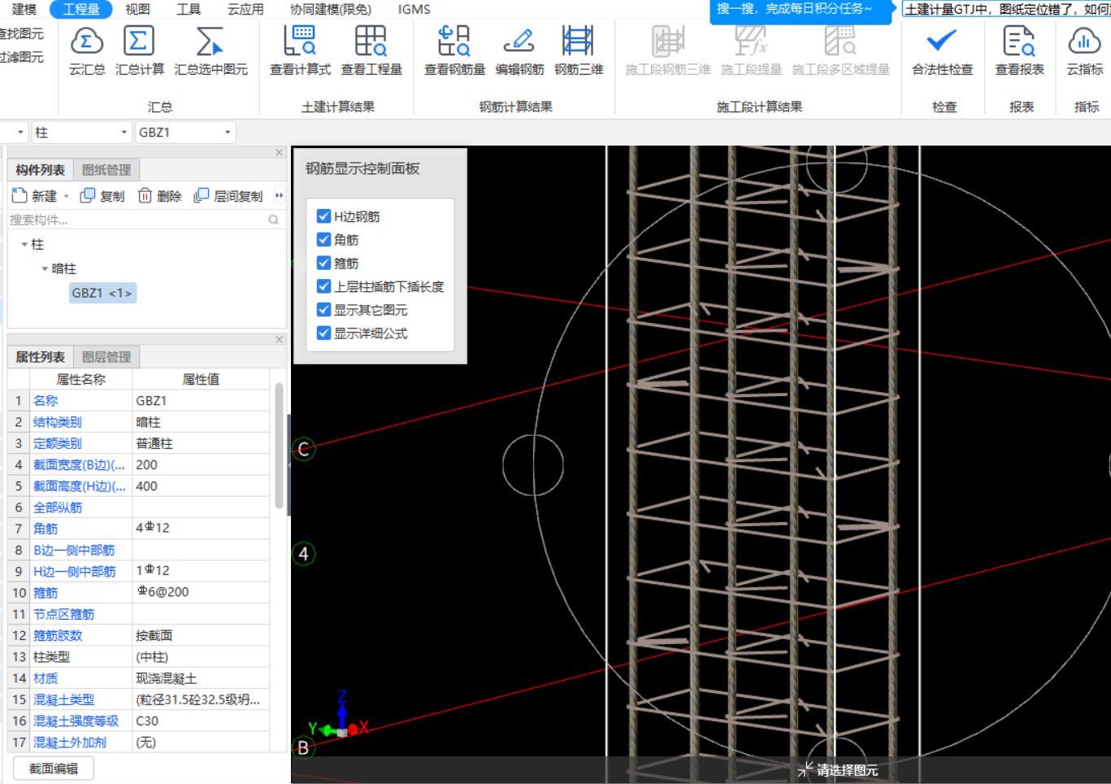Collapse the 暗柱 tree node
Image resolution: width=1111 pixels, height=784 pixels.
(45, 268)
